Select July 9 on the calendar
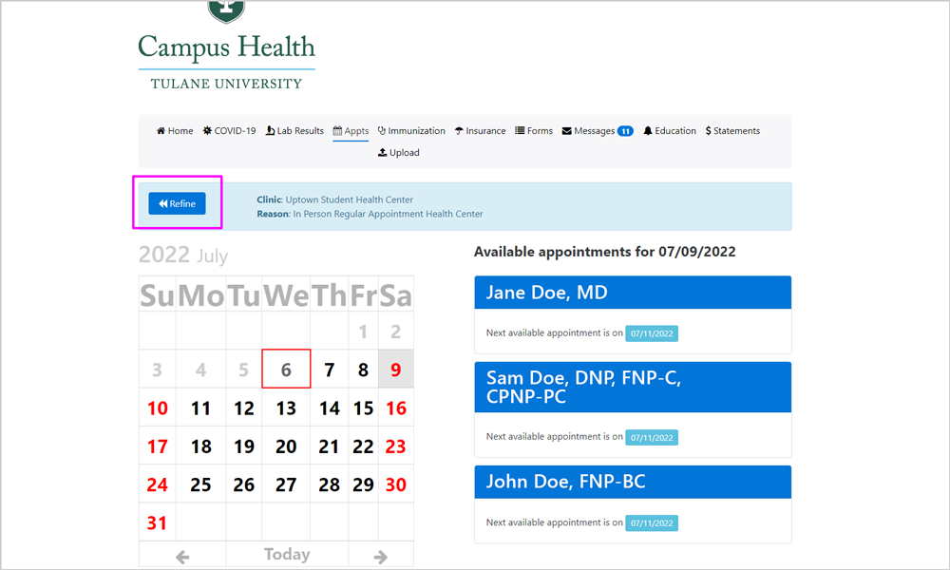Screen dimensions: 950x570 coord(395,370)
